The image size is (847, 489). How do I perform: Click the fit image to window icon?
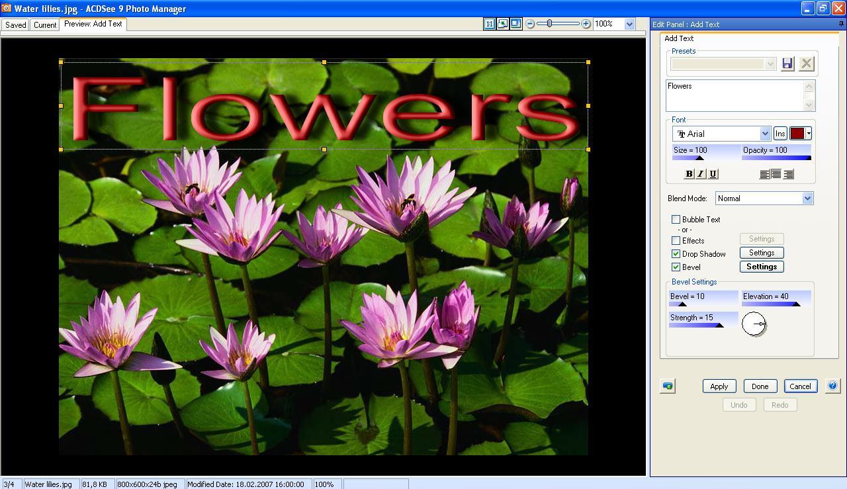pyautogui.click(x=504, y=23)
